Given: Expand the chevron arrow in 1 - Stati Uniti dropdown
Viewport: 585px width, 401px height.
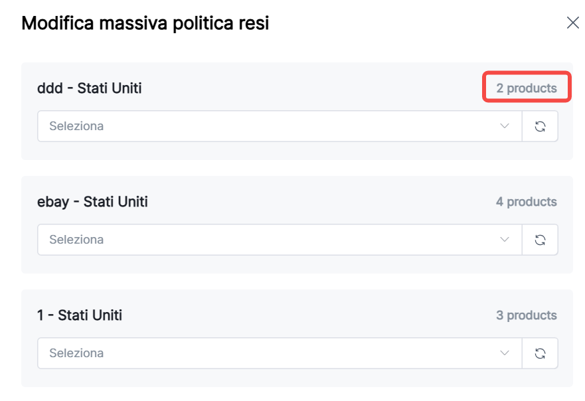Looking at the screenshot, I should pyautogui.click(x=505, y=353).
